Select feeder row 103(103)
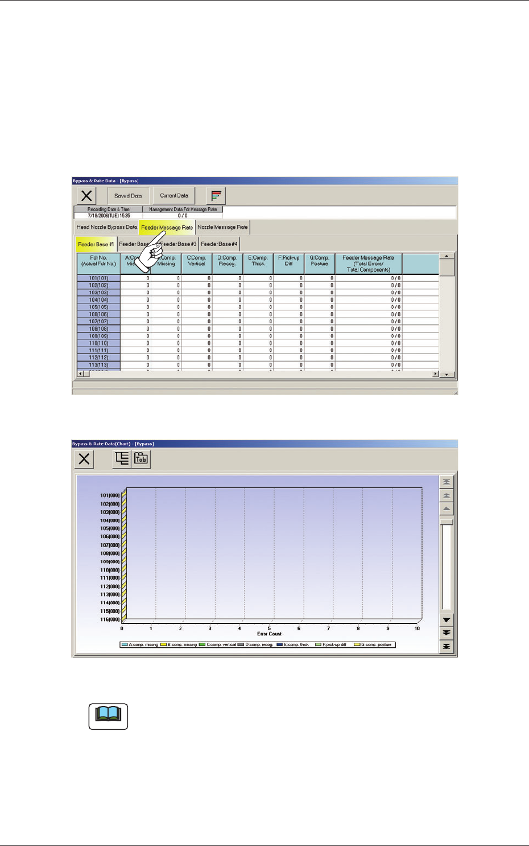 coord(98,293)
